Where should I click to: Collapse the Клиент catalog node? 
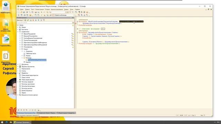pos(20,49)
